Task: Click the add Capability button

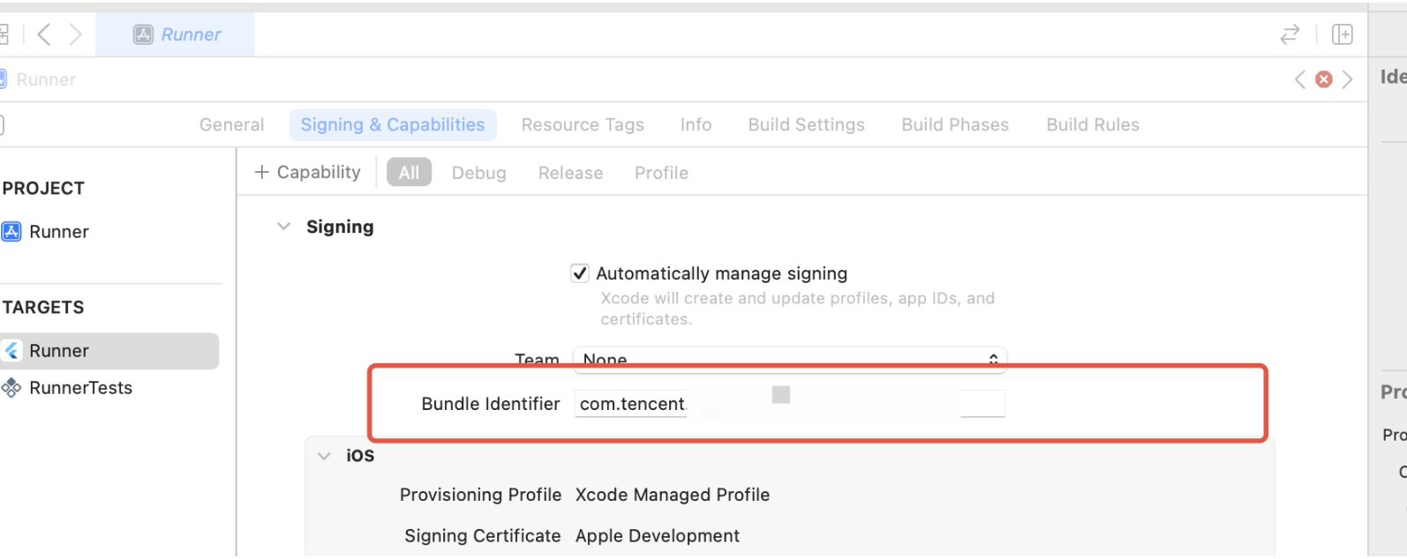Action: [x=307, y=173]
